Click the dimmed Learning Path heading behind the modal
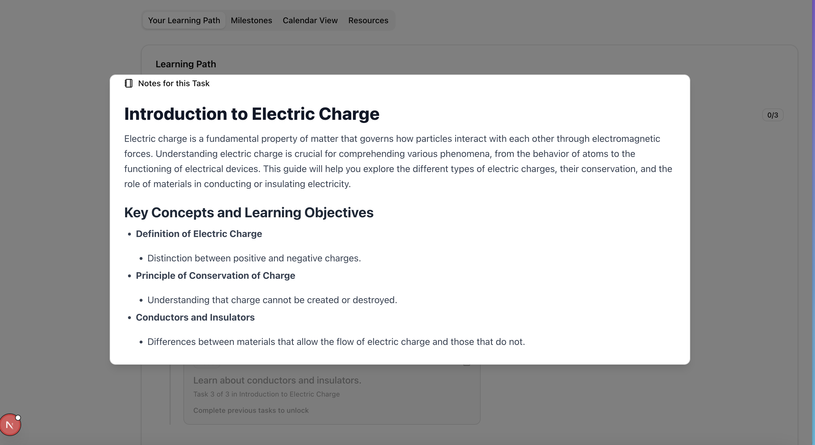The width and height of the screenshot is (815, 445). pyautogui.click(x=186, y=64)
